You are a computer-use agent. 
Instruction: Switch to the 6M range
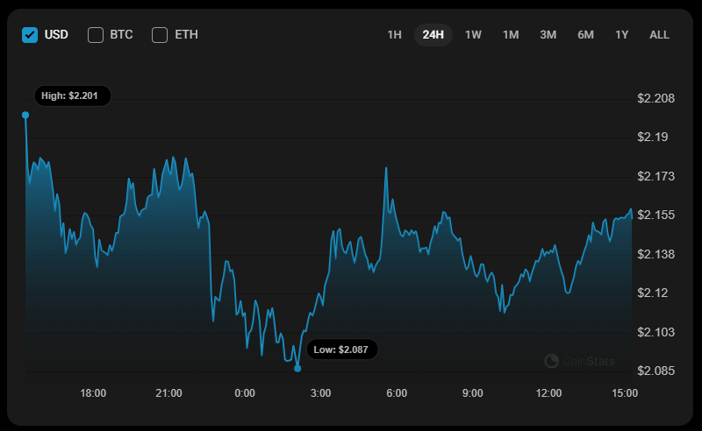[x=585, y=35]
